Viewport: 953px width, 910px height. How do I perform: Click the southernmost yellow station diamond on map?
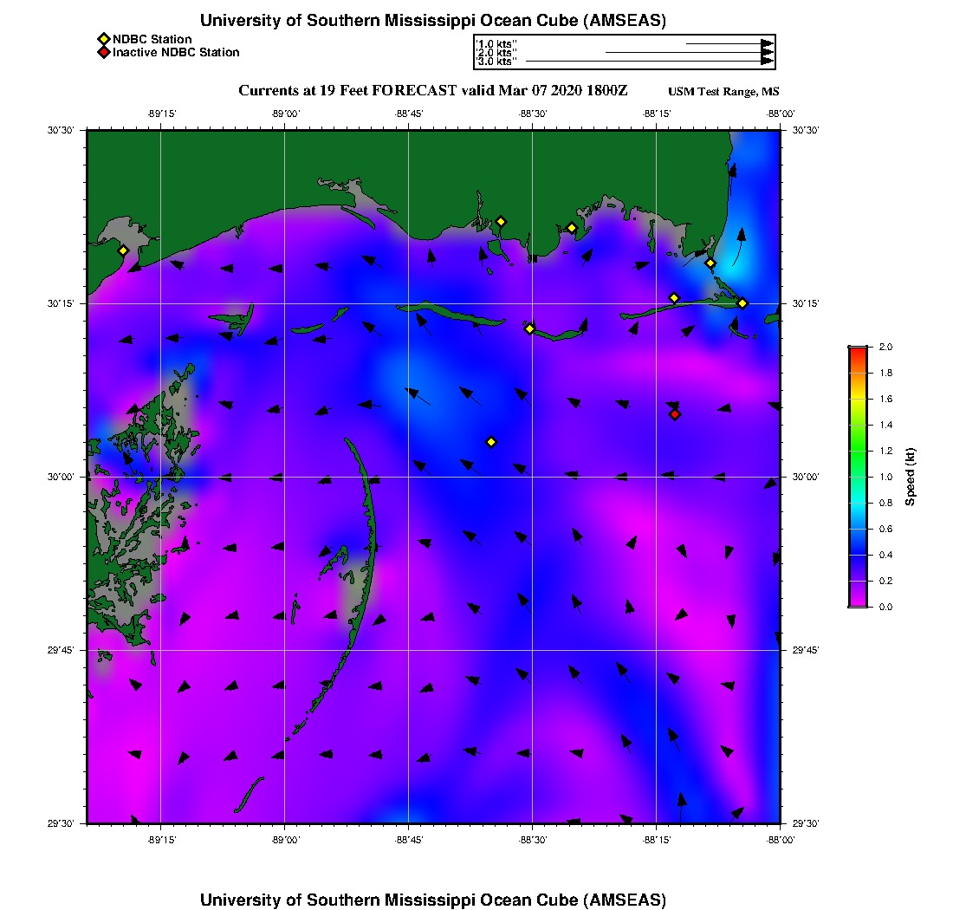pos(491,442)
